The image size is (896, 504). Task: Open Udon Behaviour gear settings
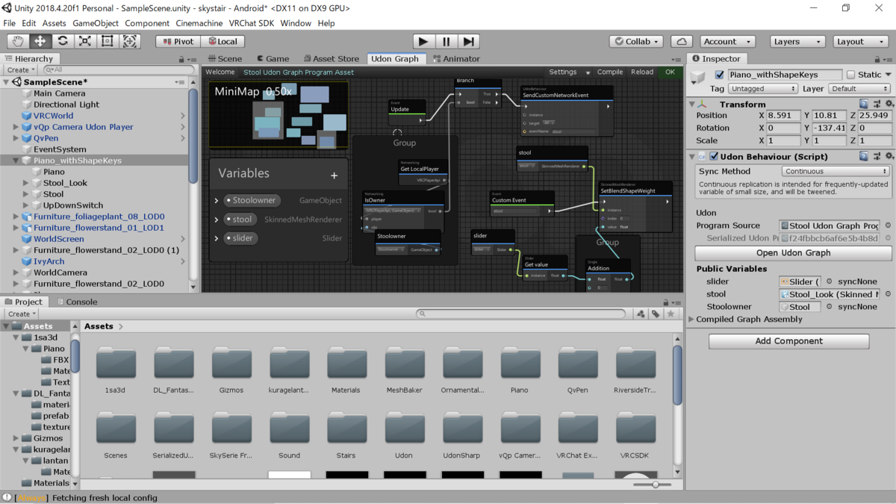click(889, 156)
